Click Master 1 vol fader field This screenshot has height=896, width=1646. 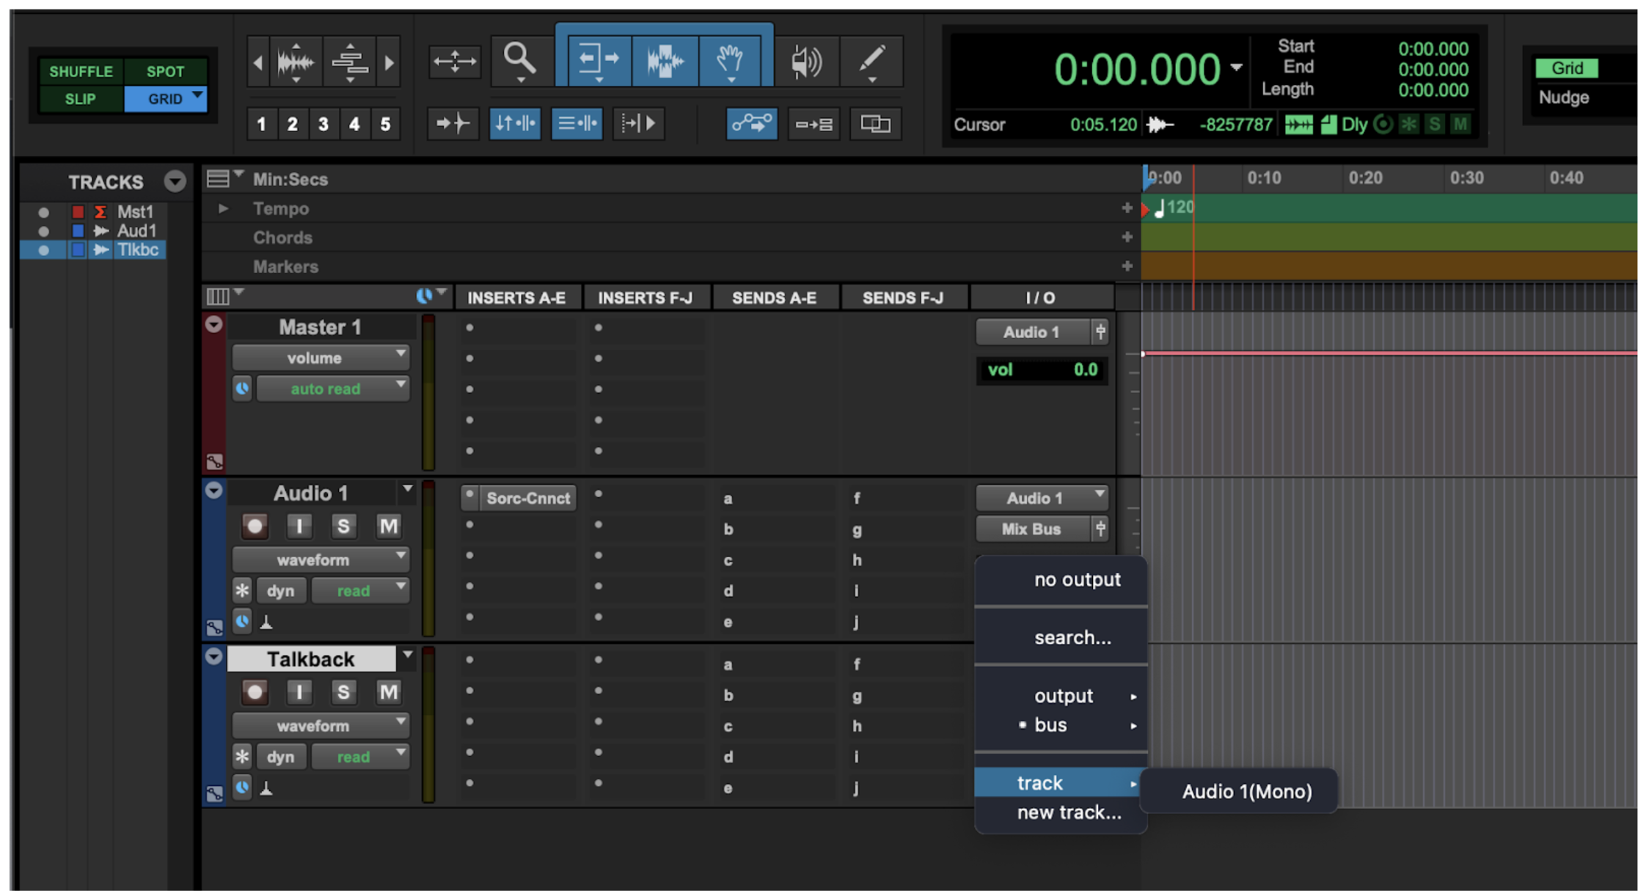(x=1042, y=370)
